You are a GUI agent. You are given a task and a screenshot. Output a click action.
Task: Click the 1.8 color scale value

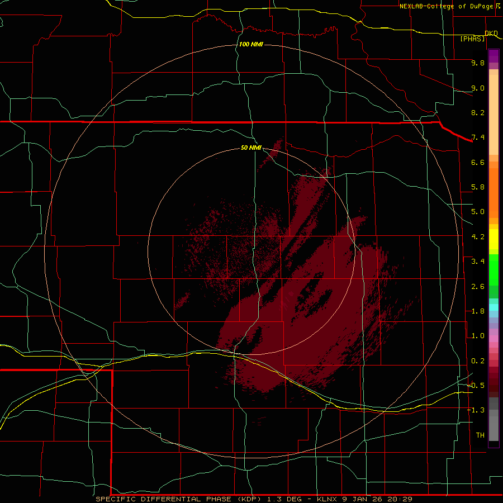click(478, 311)
